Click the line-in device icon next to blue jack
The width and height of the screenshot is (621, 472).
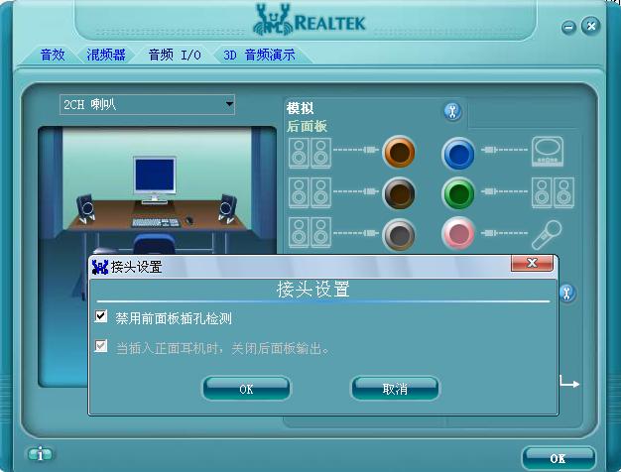[548, 152]
